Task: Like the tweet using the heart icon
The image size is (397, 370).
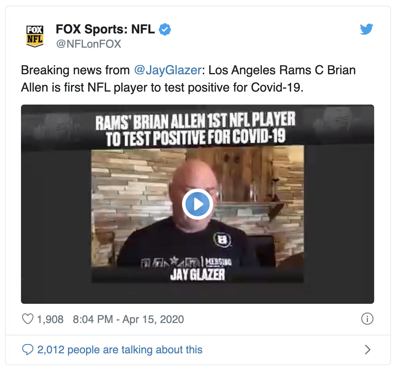Action: tap(28, 319)
